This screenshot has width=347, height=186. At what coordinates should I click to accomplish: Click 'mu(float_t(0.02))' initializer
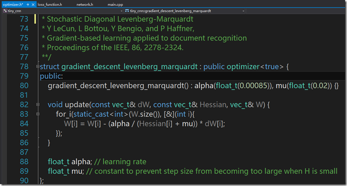click(x=304, y=86)
